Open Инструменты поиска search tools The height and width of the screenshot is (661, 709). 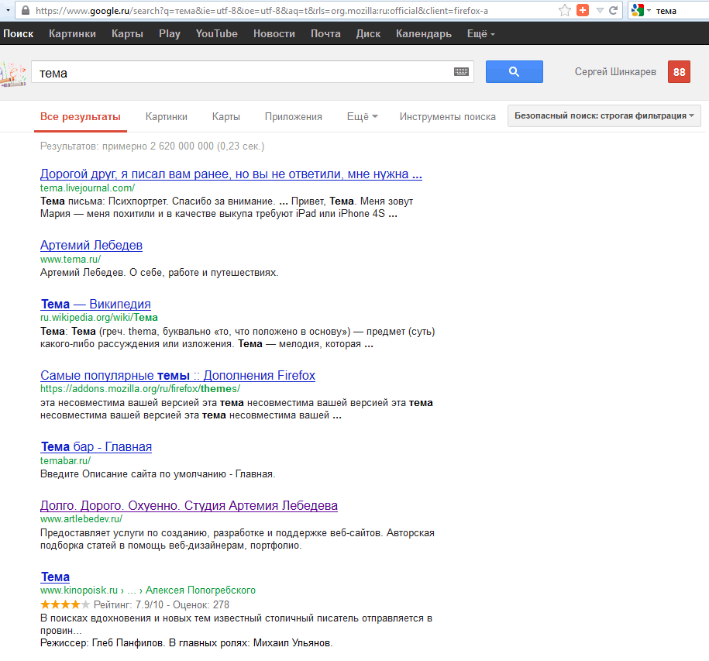point(447,117)
